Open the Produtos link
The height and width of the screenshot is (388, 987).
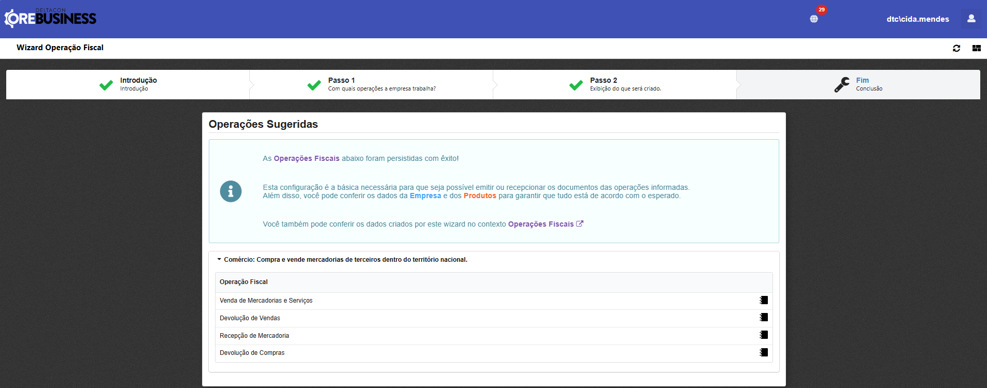click(480, 196)
